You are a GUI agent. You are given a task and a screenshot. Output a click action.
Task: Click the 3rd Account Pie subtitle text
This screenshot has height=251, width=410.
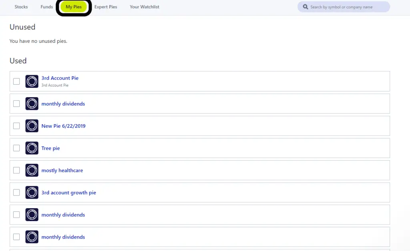point(55,85)
